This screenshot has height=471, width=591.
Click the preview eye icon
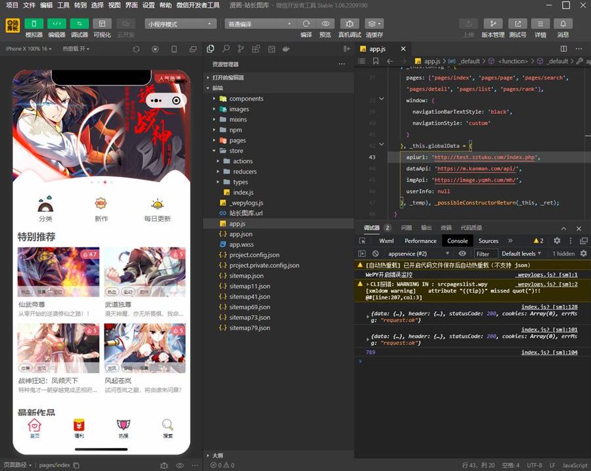tap(325, 24)
